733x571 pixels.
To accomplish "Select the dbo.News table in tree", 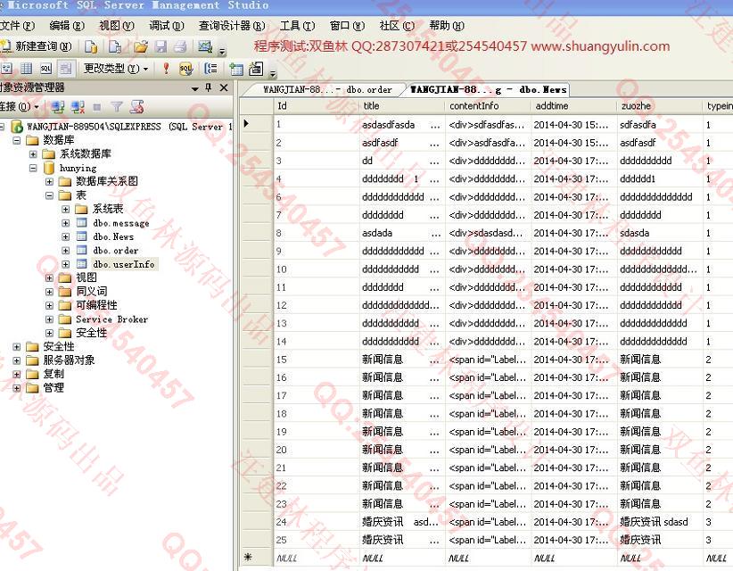I will point(113,236).
